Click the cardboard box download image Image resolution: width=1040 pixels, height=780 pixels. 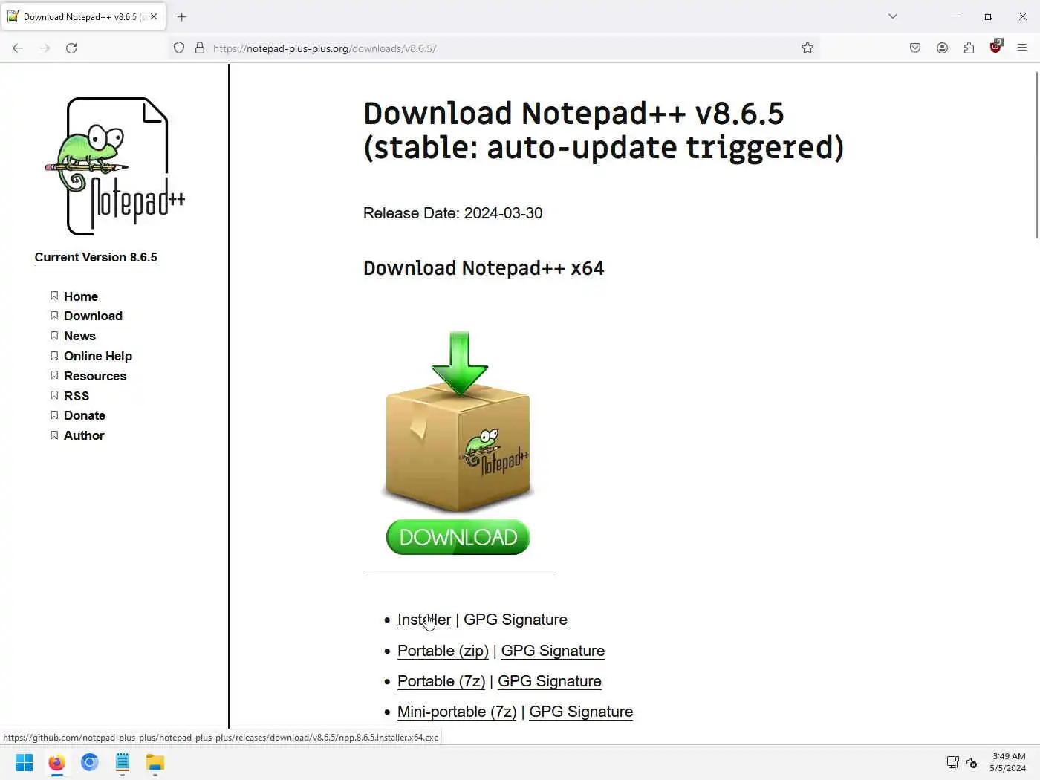coord(458,422)
